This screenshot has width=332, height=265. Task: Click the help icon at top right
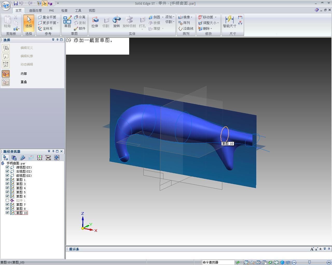317,10
